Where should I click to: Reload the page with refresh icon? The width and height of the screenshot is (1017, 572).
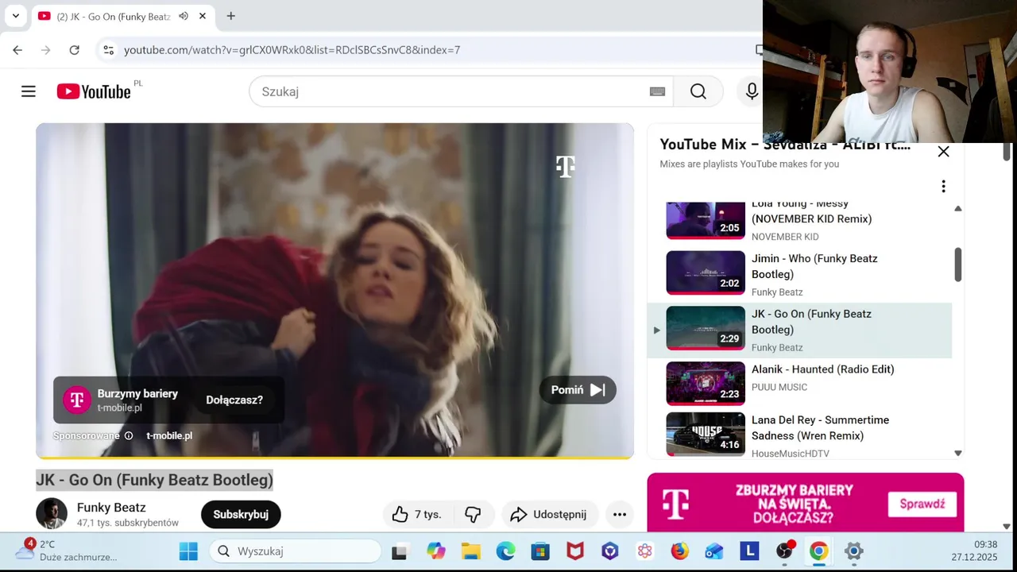point(74,49)
